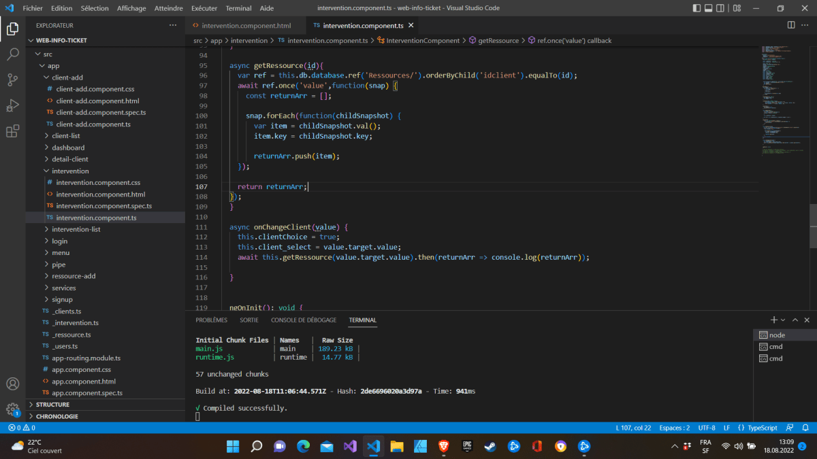Switch to the SORTIE panel tab
The width and height of the screenshot is (817, 459).
pos(249,320)
